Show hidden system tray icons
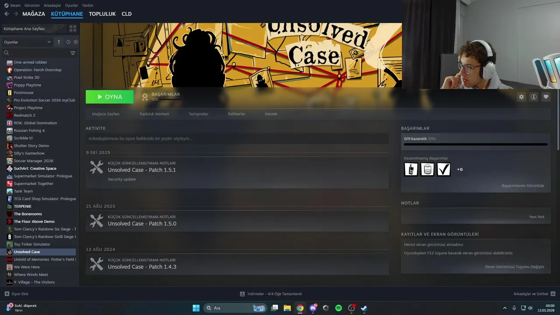 click(504, 308)
